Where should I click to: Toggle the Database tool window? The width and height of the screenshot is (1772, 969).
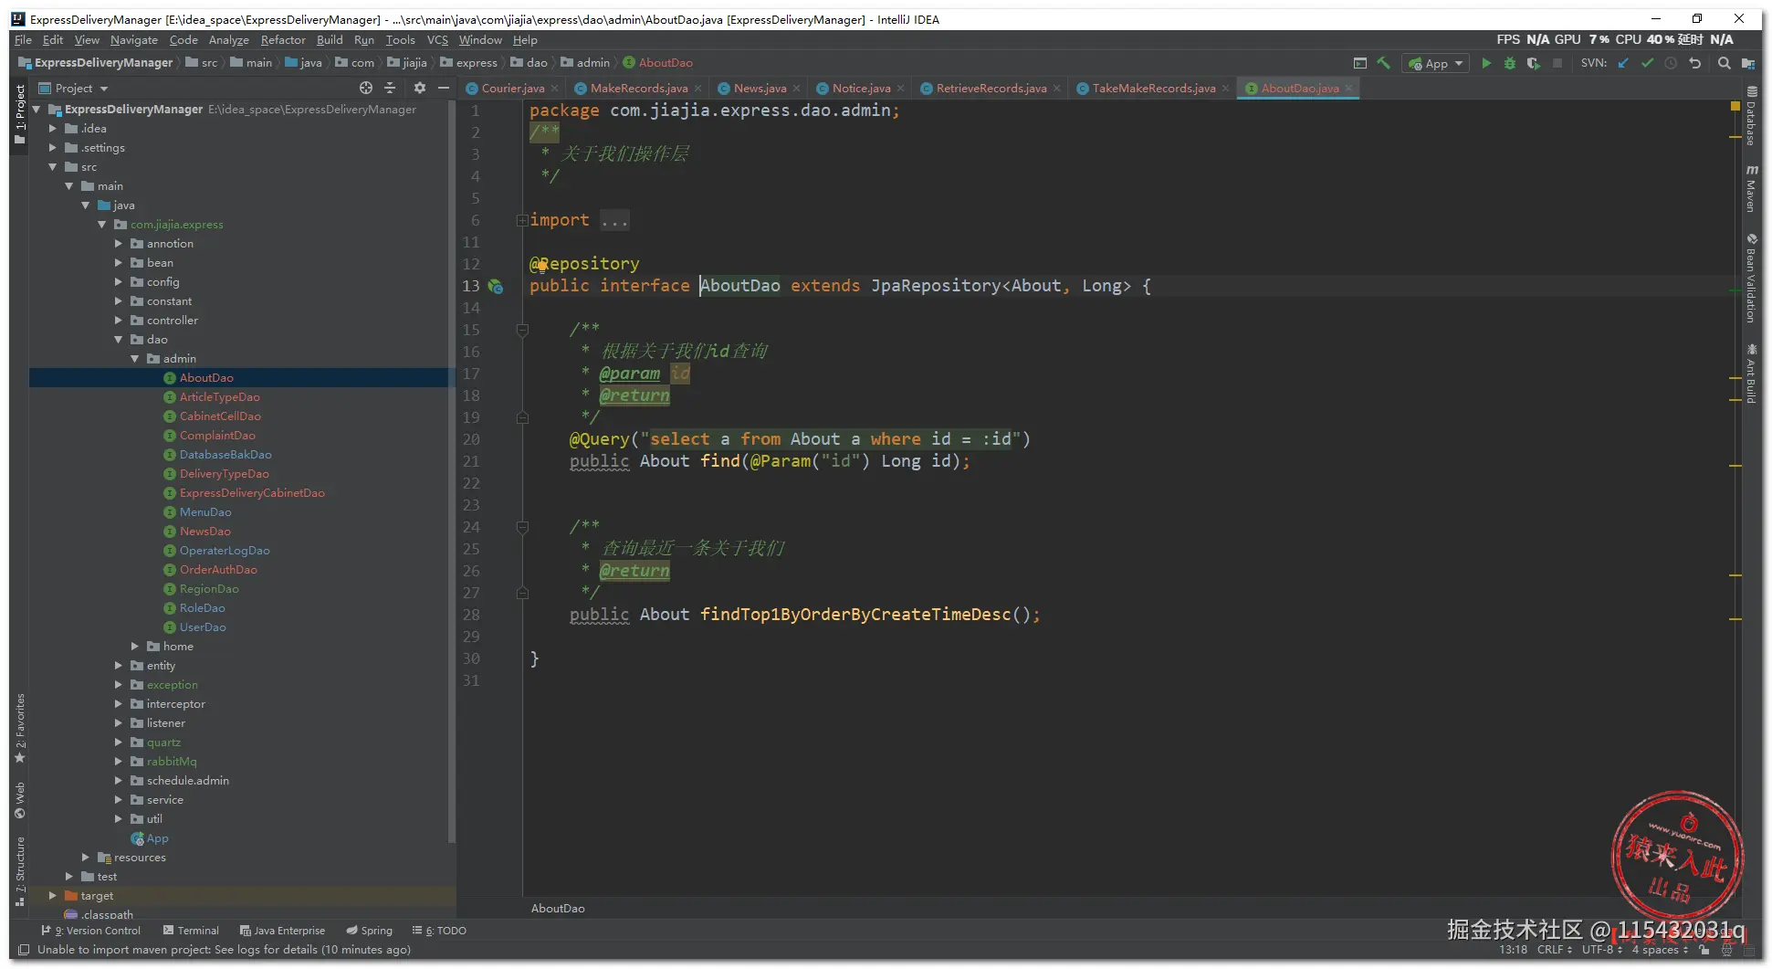coord(1751,117)
